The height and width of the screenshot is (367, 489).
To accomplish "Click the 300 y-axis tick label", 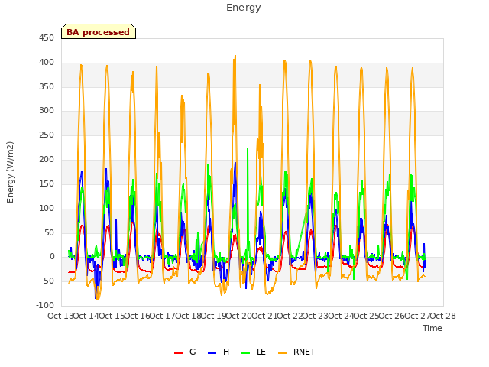I will click(x=47, y=110).
